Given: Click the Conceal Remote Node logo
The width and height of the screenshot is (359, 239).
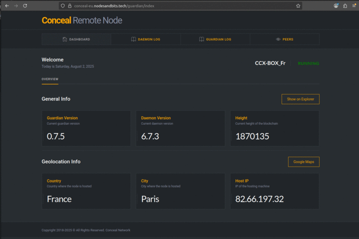Looking at the screenshot, I should (x=81, y=20).
